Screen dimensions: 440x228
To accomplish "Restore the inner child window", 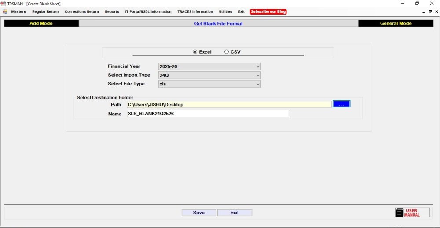I will coord(430,12).
